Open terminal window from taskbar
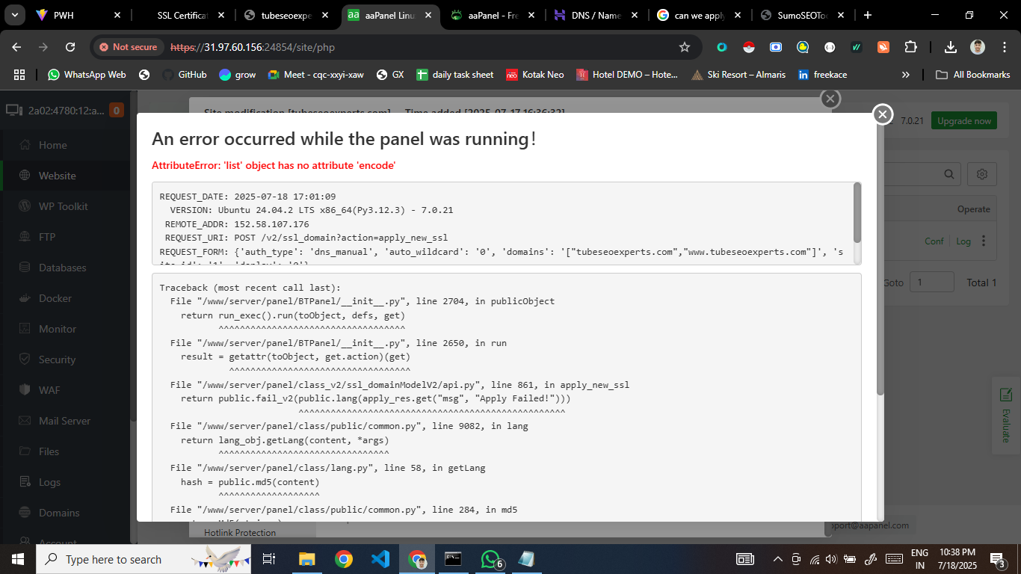This screenshot has width=1021, height=574. (x=454, y=559)
